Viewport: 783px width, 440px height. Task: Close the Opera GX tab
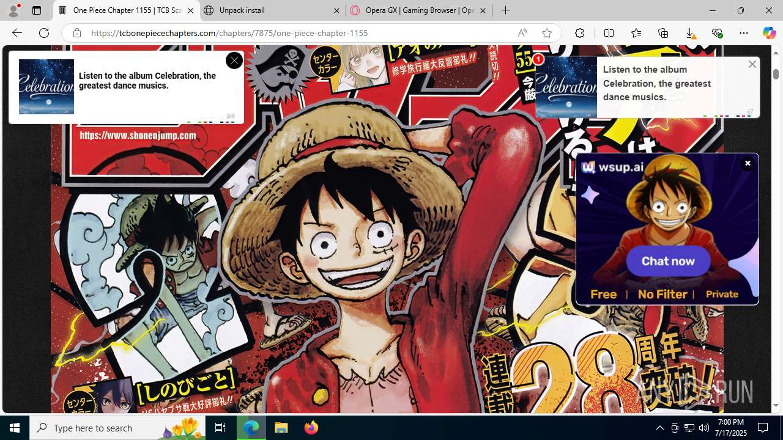[x=483, y=10]
